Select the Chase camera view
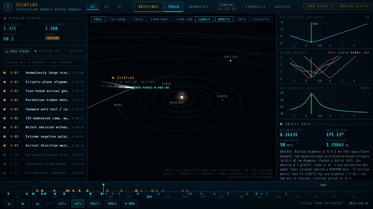The height and width of the screenshot is (209, 373). point(138,19)
